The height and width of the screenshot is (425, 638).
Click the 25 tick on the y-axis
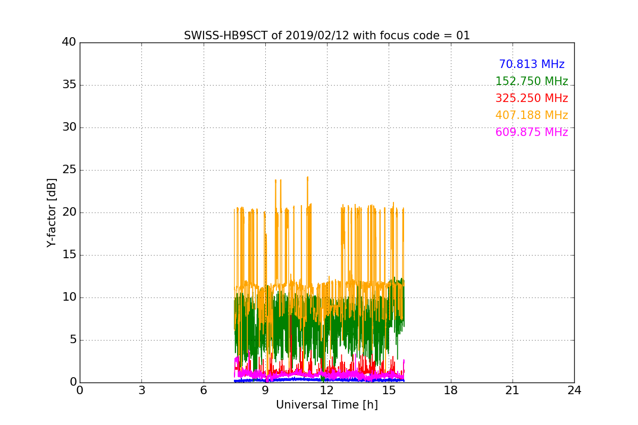69,170
